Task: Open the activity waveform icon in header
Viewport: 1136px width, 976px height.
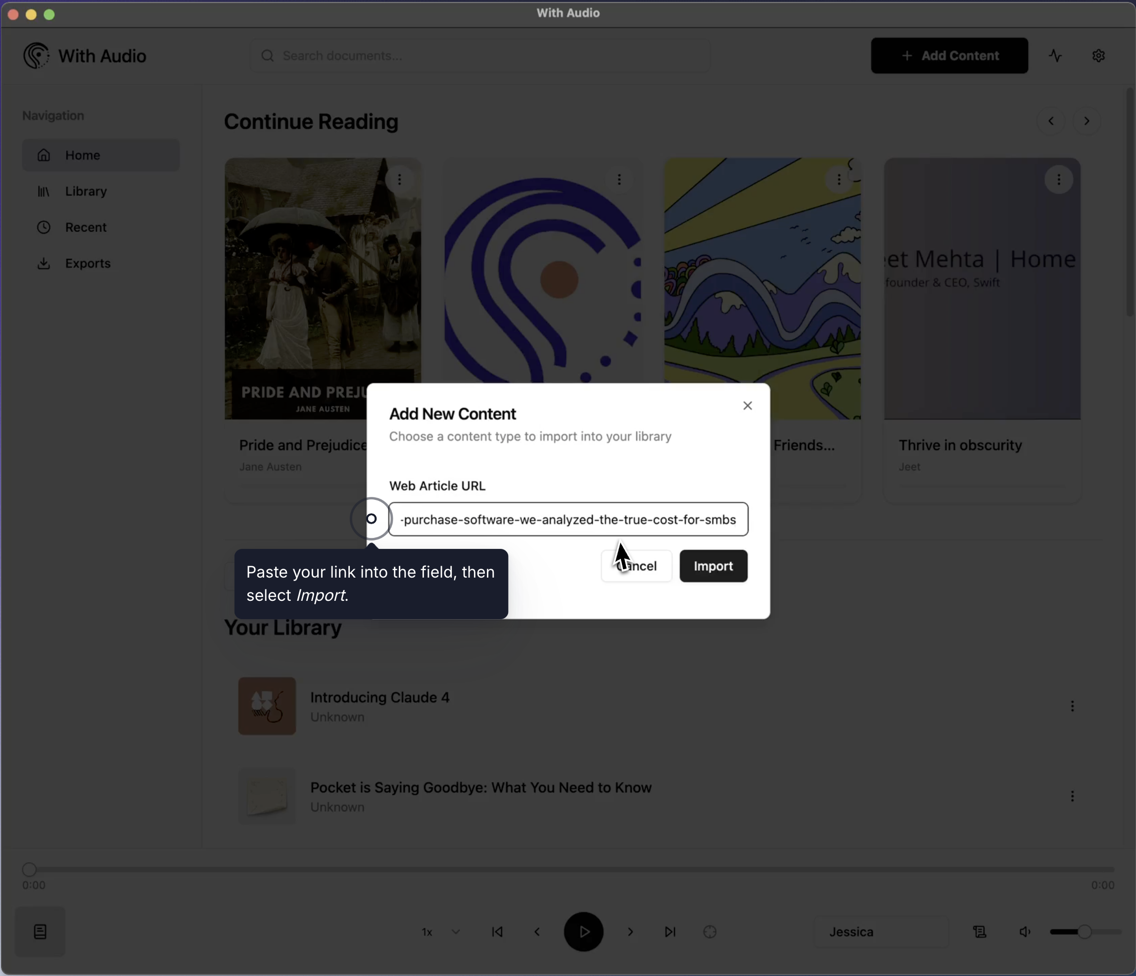Action: click(x=1055, y=55)
